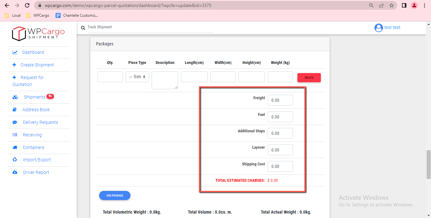The height and width of the screenshot is (218, 431).
Task: Share this page using the share icon
Action: pyautogui.click(x=381, y=5)
